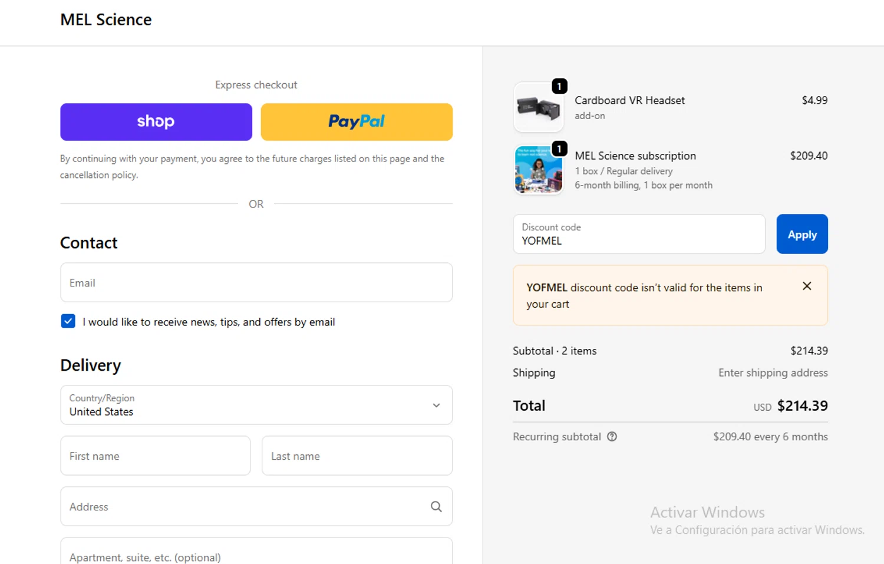This screenshot has height=564, width=884.
Task: Click the Subtotal $214.39 amount
Action: pos(809,351)
